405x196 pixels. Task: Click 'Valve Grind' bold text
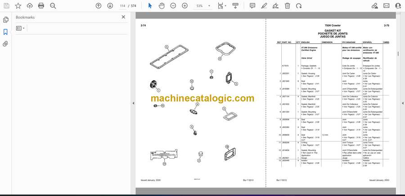306,58
